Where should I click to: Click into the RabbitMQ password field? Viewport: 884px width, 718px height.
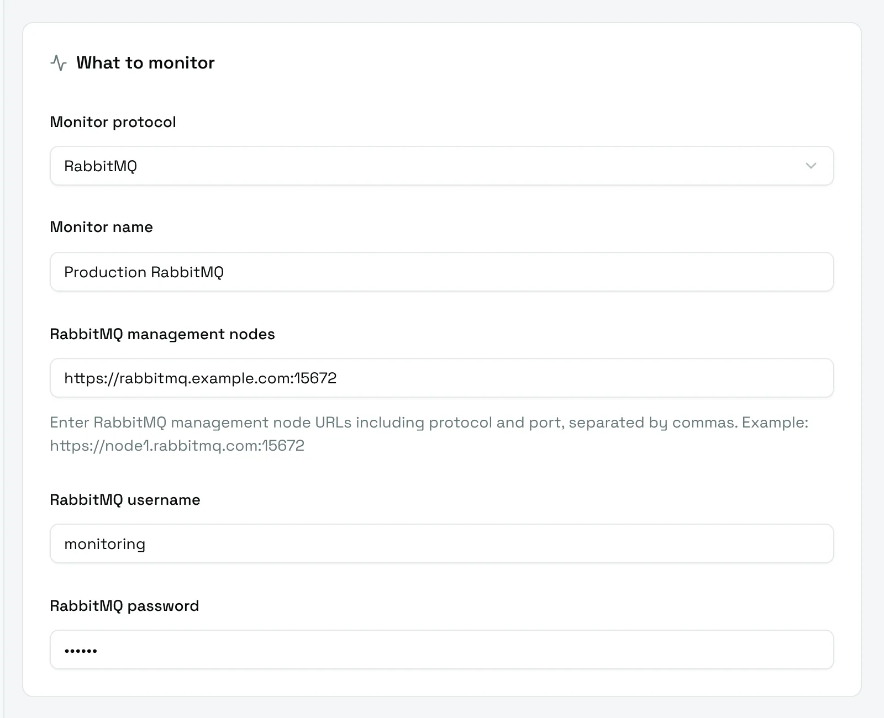441,650
